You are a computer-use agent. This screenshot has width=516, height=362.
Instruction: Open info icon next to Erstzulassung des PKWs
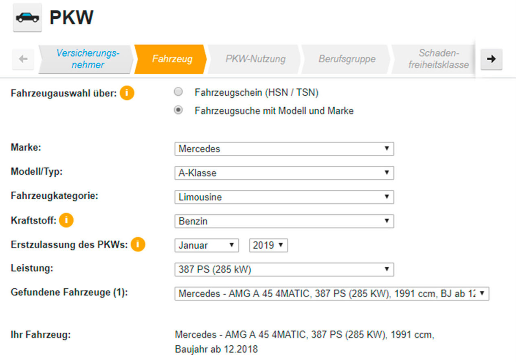[x=138, y=245]
